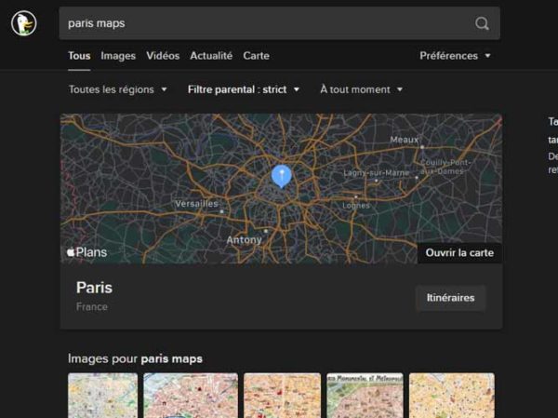Open the fourth map thumbnail with header text

[x=365, y=396]
